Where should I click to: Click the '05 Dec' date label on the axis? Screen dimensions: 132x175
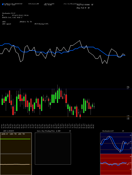click(94, 126)
